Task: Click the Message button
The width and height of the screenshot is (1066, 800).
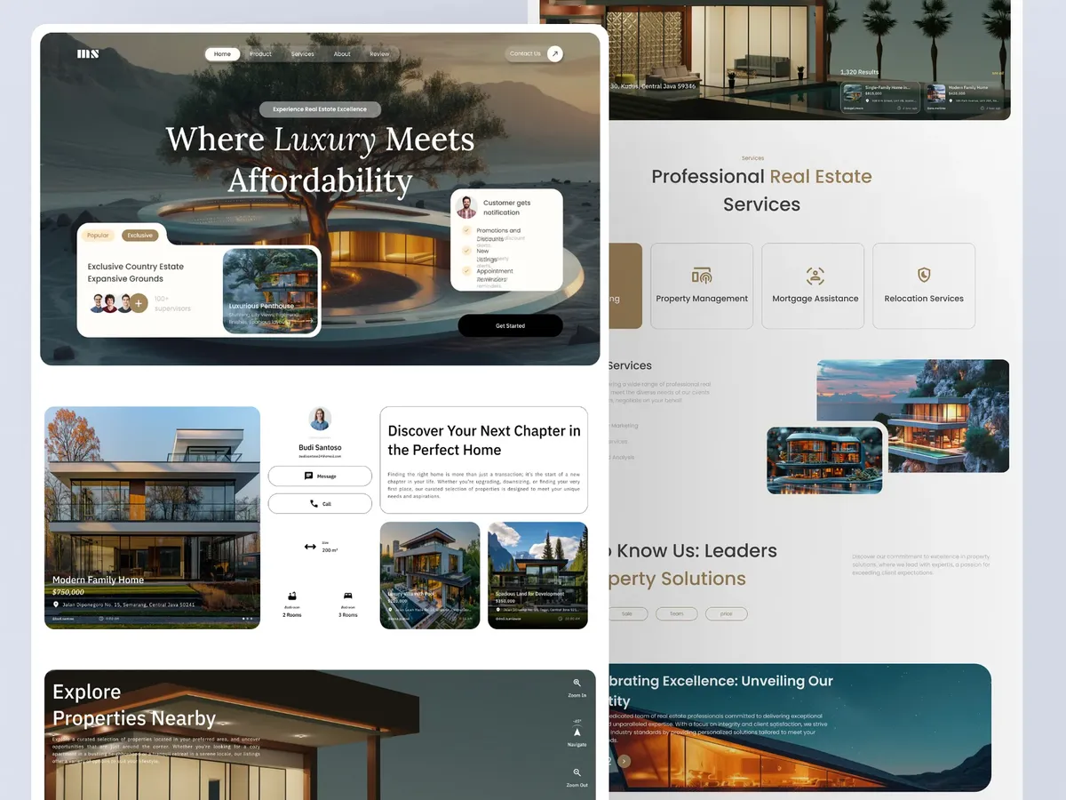Action: coord(320,476)
